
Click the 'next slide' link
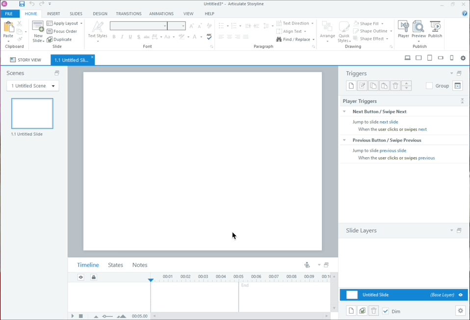pyautogui.click(x=389, y=122)
